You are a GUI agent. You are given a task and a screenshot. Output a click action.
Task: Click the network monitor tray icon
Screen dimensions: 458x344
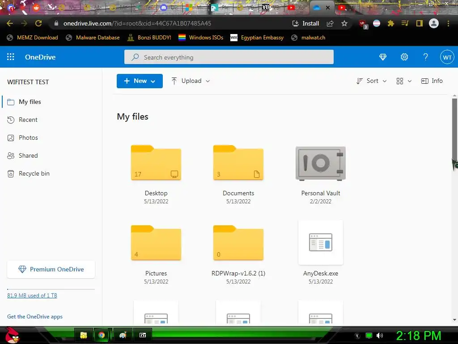pos(369,335)
